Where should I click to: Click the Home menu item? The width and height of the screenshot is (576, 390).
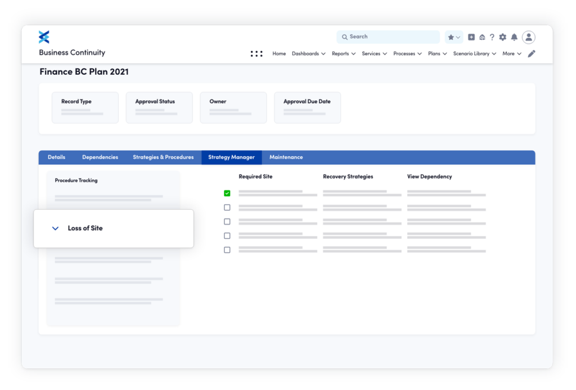tap(279, 53)
